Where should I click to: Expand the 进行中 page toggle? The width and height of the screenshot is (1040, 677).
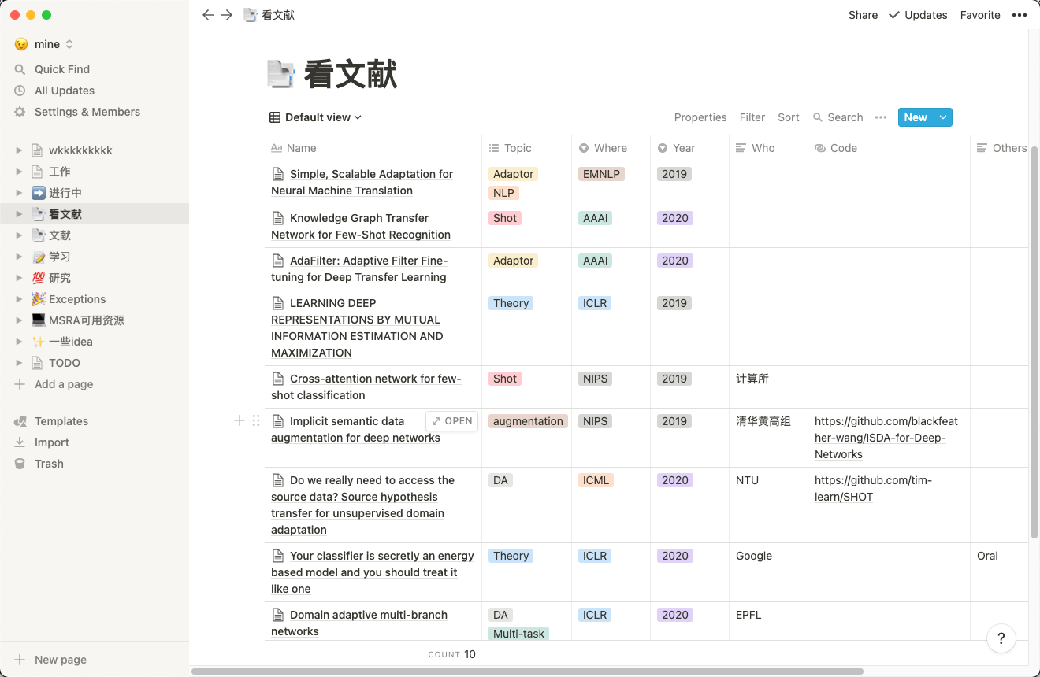pyautogui.click(x=20, y=193)
